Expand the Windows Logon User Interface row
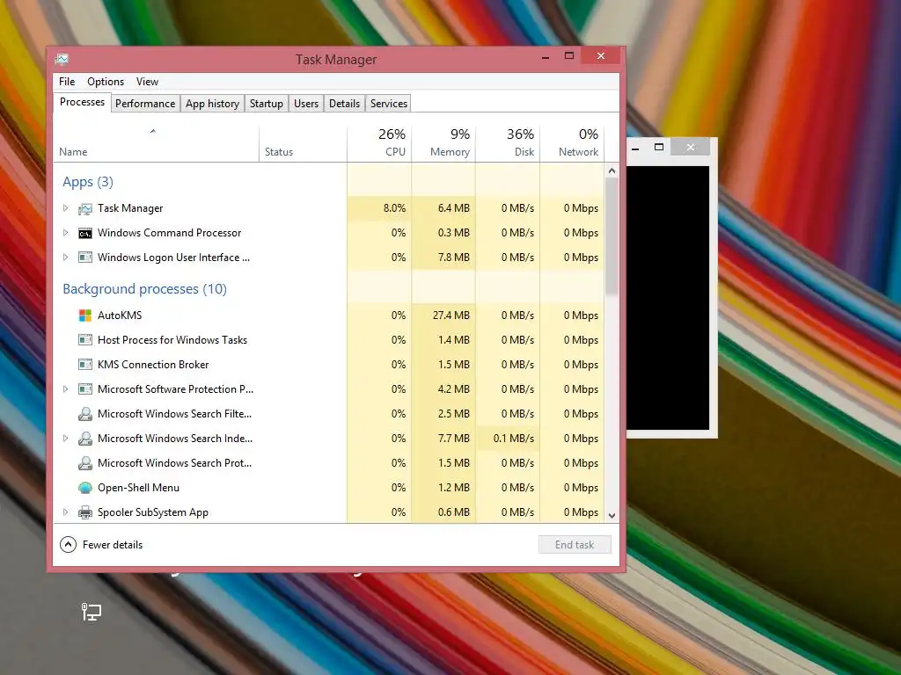Viewport: 901px width, 675px height. point(65,258)
